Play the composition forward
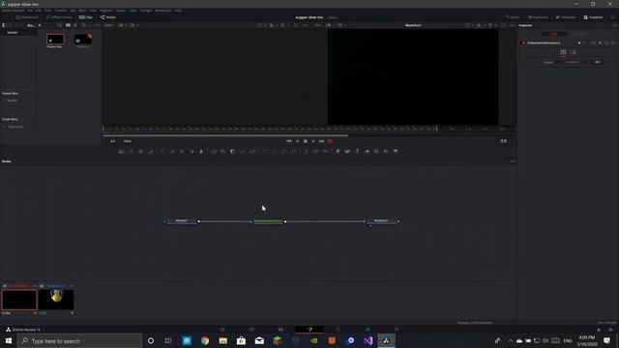The width and height of the screenshot is (619, 348). (x=313, y=141)
